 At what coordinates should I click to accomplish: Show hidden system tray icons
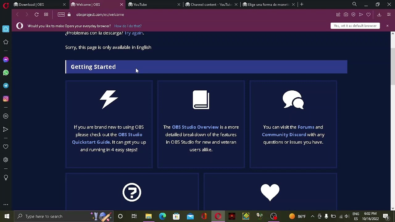[312, 216]
